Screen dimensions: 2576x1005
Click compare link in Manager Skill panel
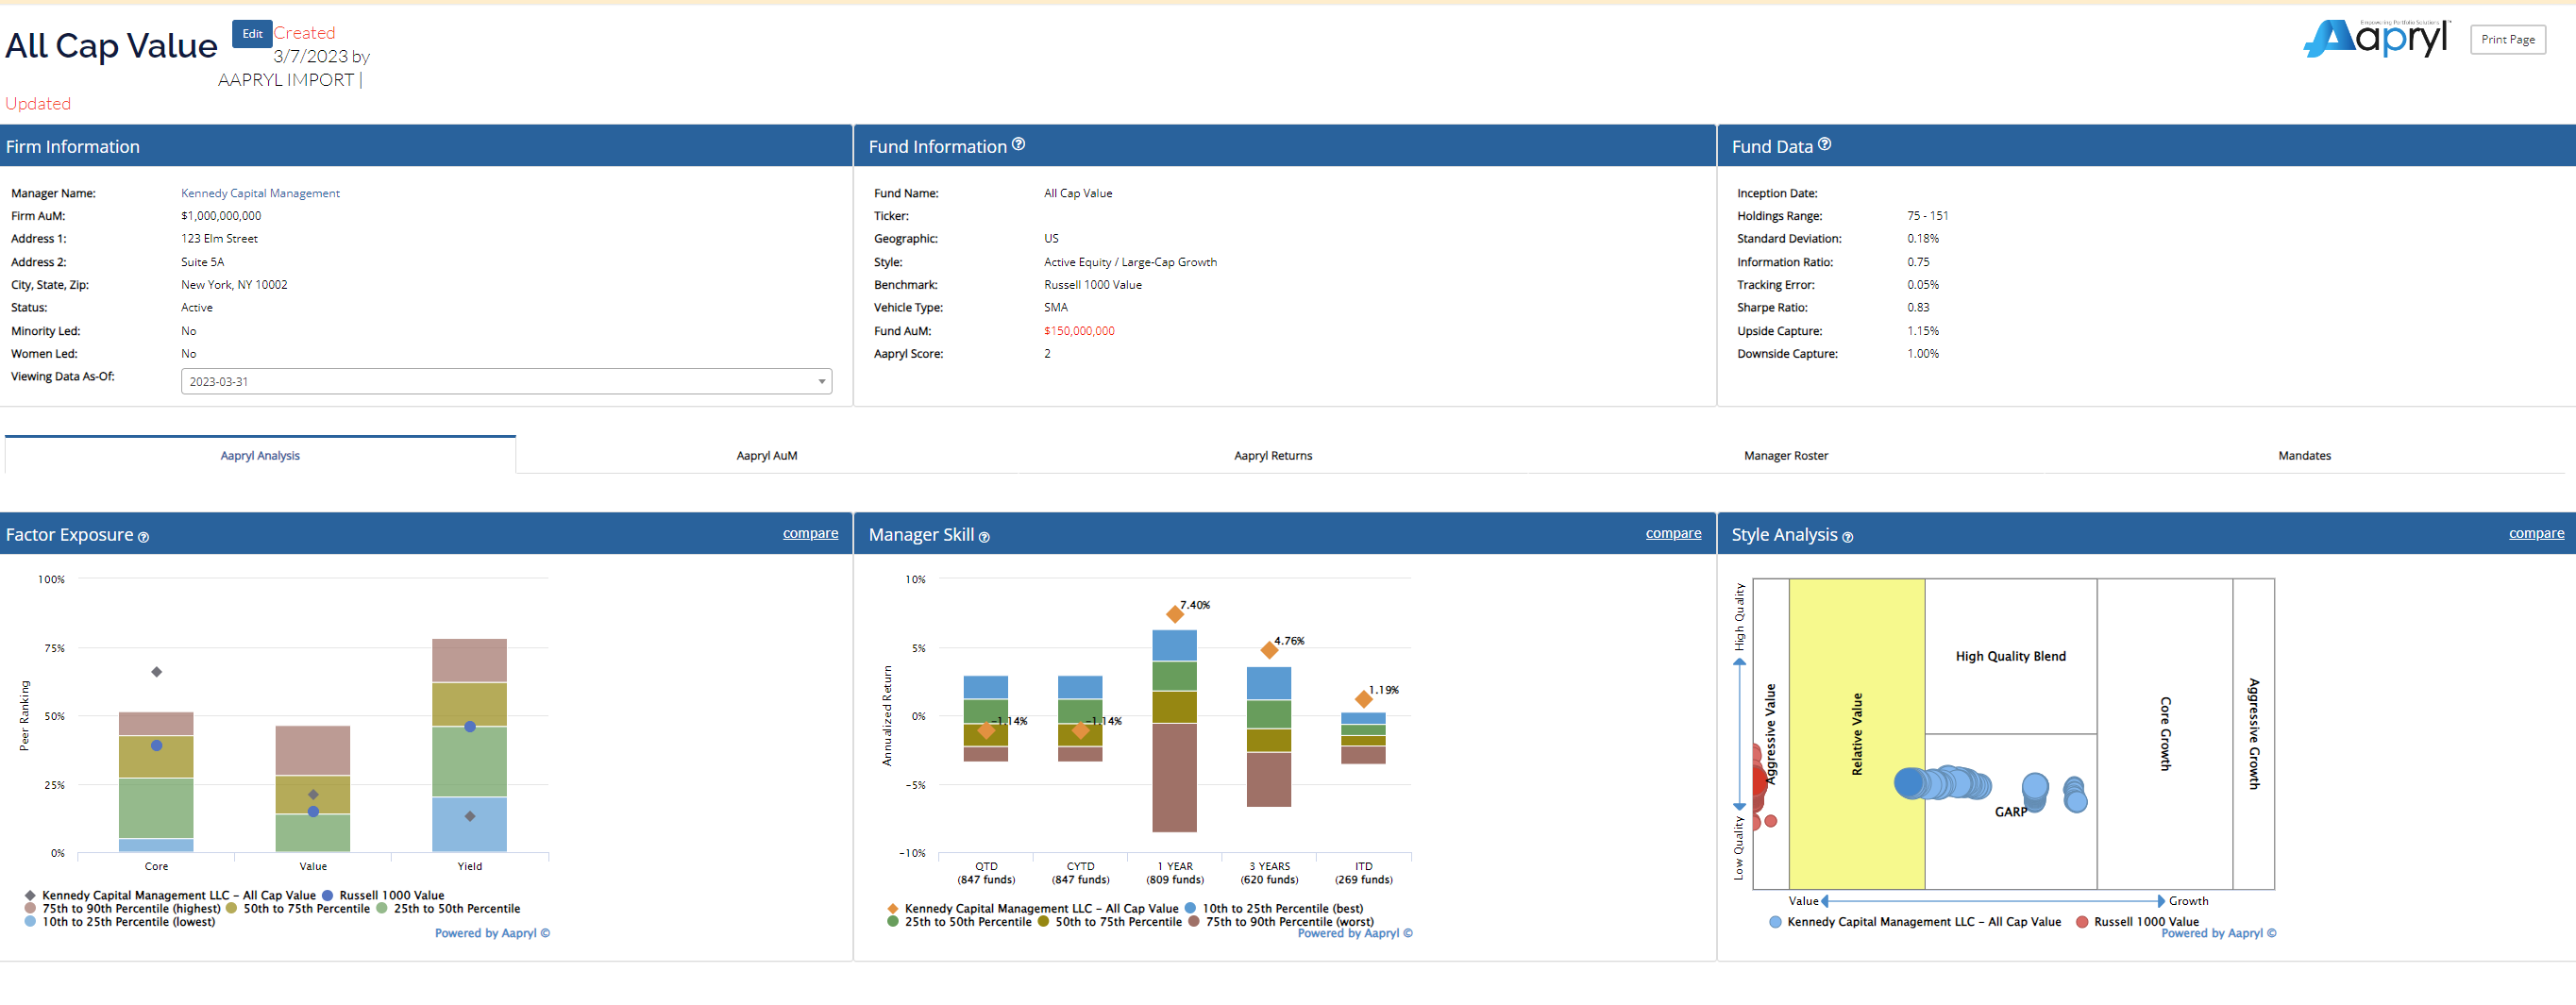1673,533
